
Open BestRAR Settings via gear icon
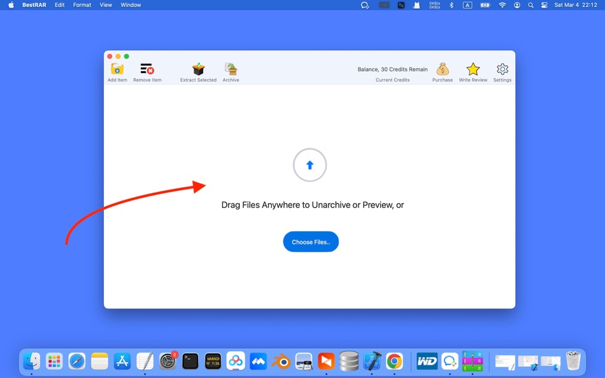click(x=502, y=70)
